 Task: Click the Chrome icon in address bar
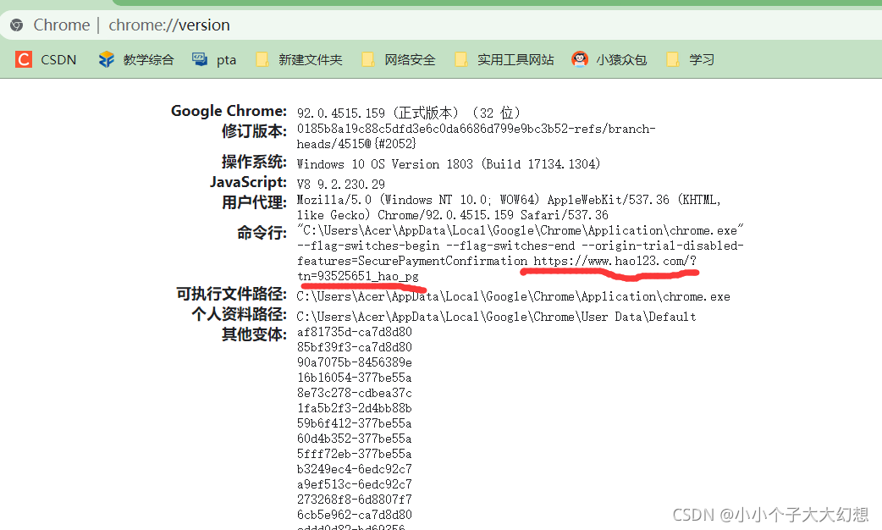click(17, 25)
